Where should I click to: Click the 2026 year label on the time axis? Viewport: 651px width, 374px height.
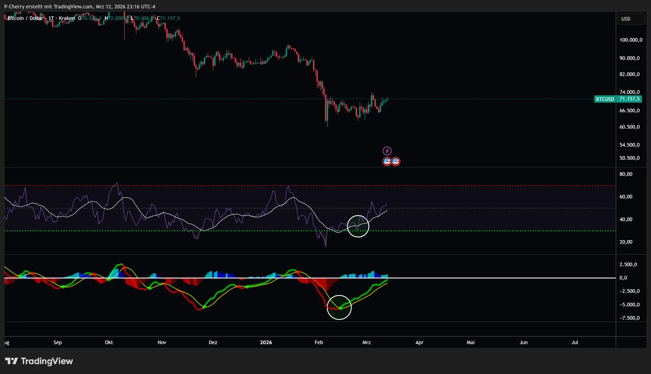click(x=266, y=342)
